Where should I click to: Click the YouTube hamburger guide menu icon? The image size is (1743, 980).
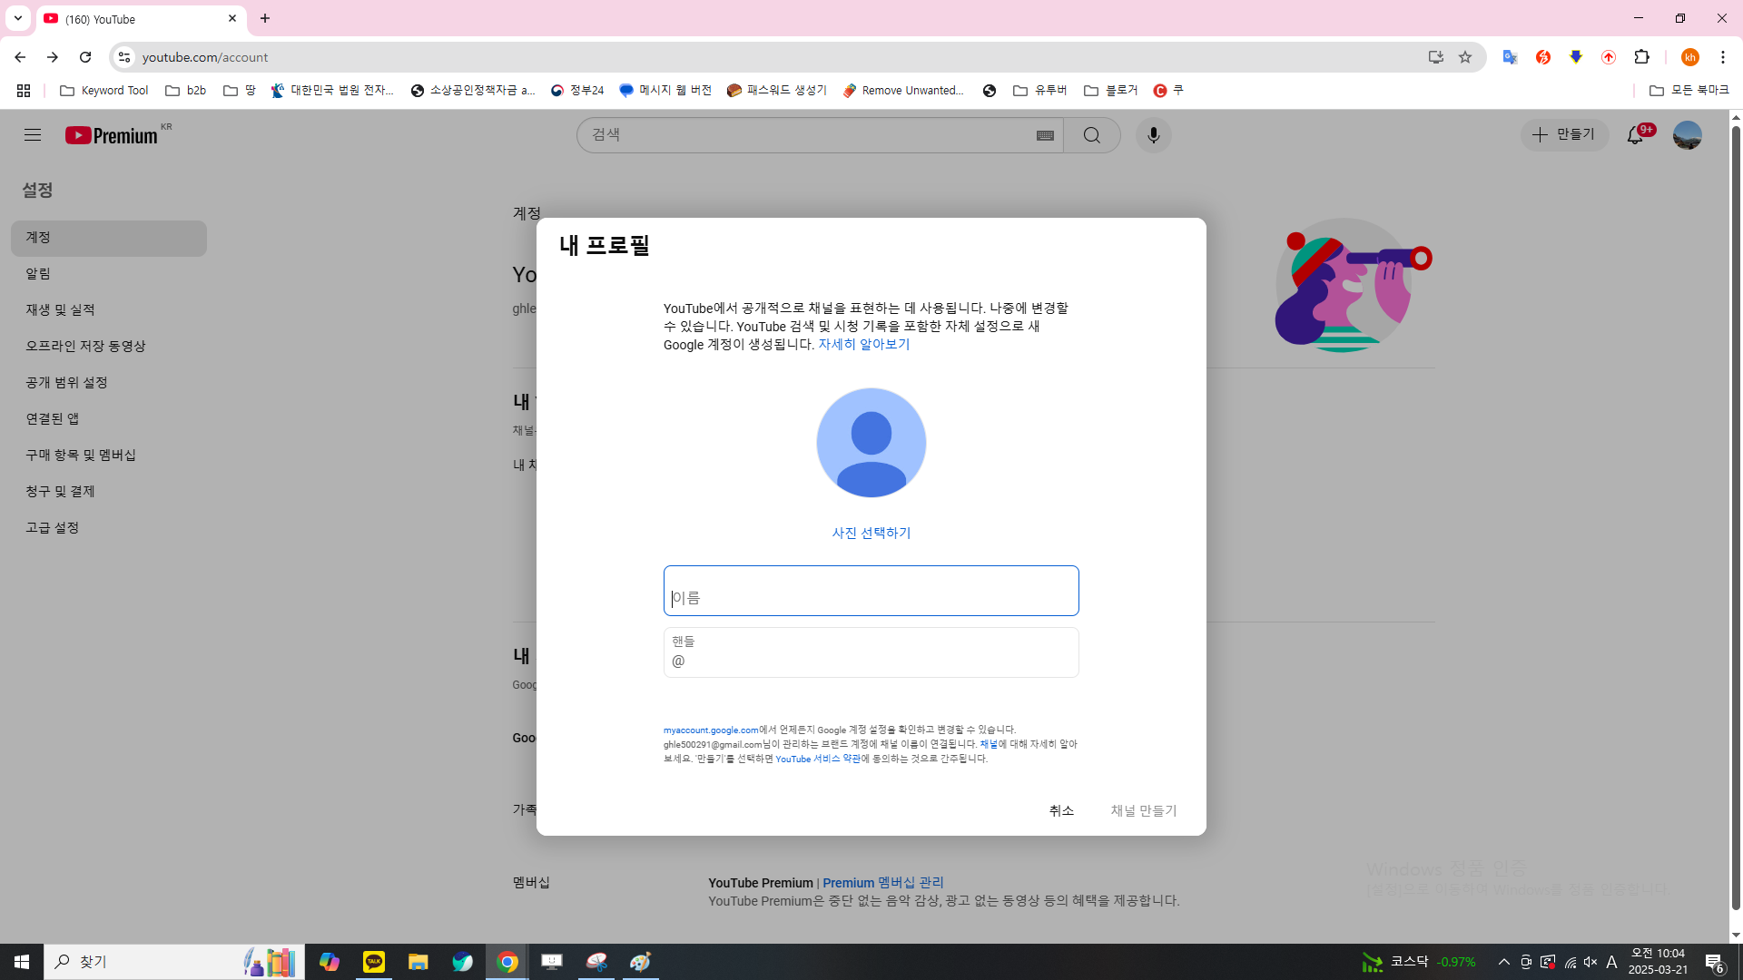(33, 135)
